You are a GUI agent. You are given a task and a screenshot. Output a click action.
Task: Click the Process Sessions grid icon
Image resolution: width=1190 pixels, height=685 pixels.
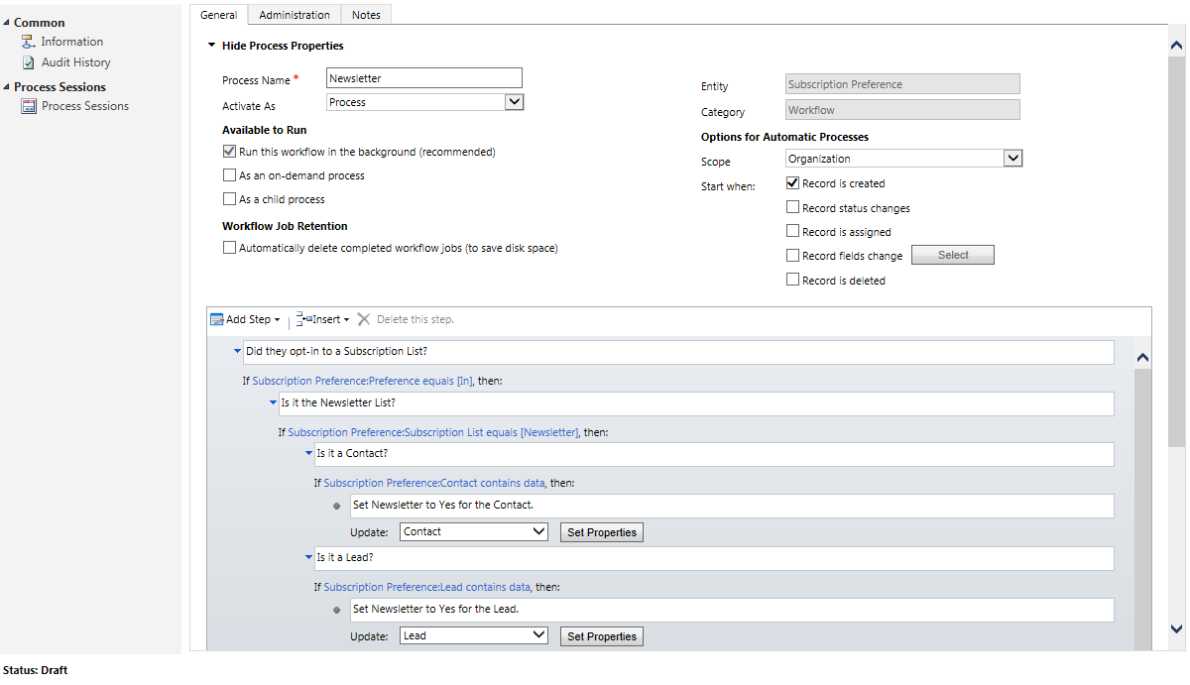pos(28,106)
